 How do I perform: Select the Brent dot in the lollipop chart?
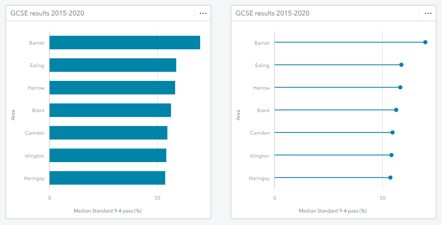click(x=396, y=110)
